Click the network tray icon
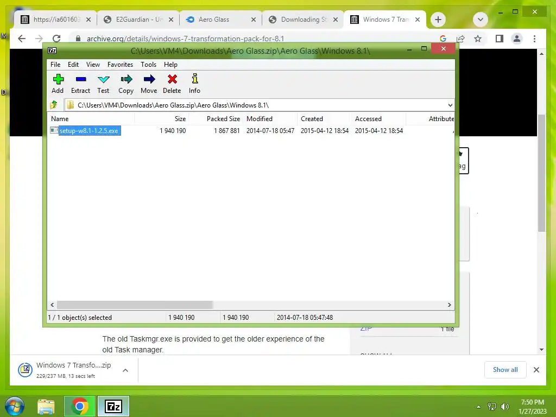 coord(492,407)
